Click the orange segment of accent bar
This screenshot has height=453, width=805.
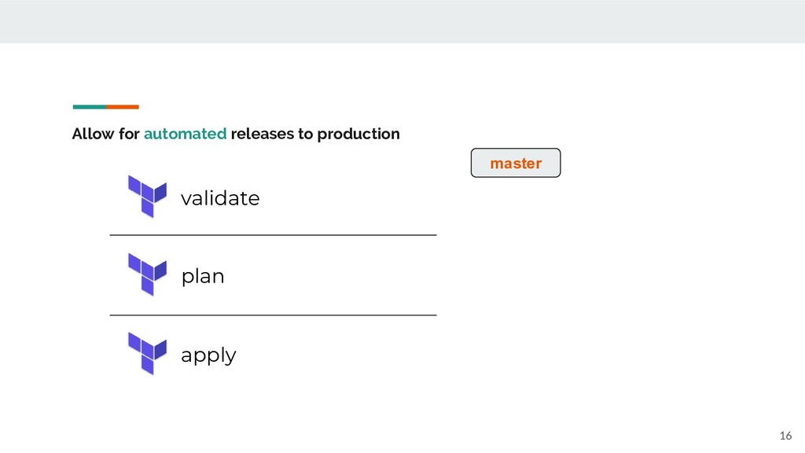point(123,107)
